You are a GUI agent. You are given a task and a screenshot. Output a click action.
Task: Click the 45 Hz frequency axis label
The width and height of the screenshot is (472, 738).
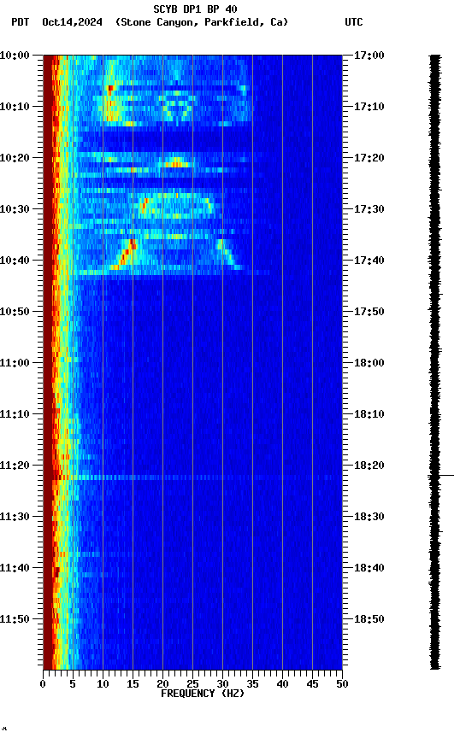click(312, 684)
